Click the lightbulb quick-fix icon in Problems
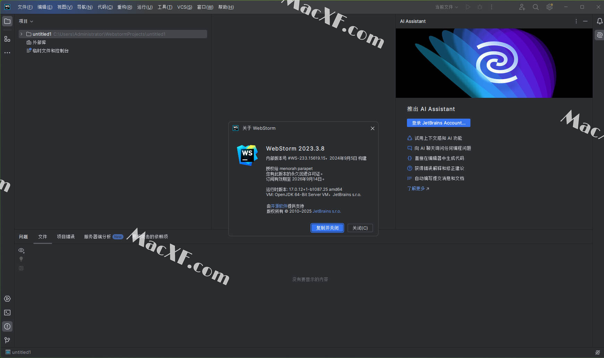The height and width of the screenshot is (358, 604). click(x=21, y=259)
